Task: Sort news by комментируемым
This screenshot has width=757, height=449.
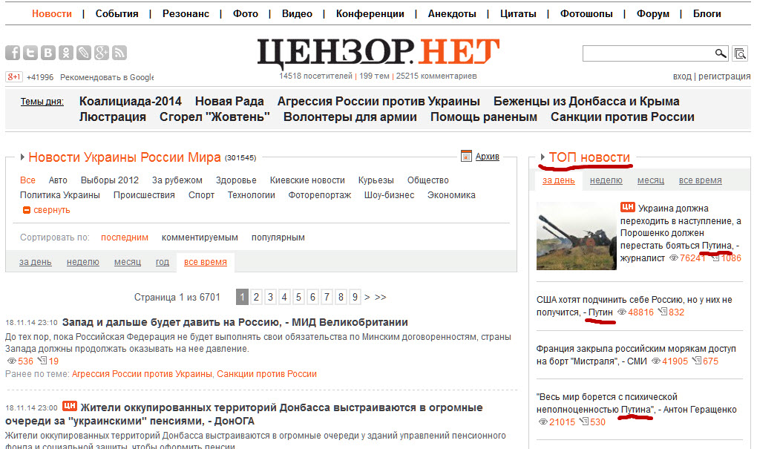Action: pos(200,237)
